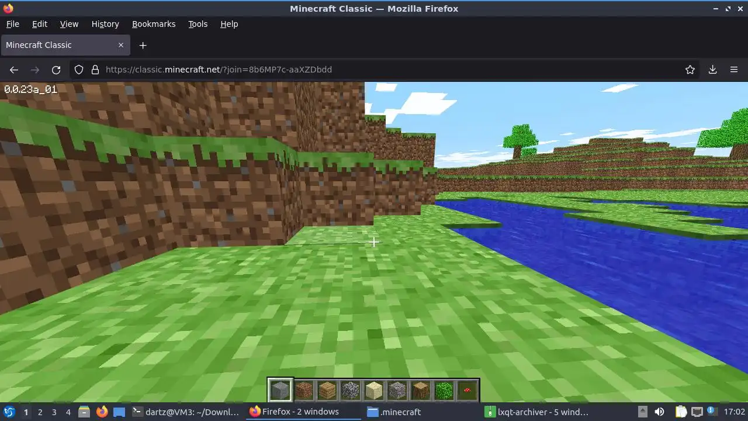
Task: Select the gravel block in the hotbar
Action: 397,390
